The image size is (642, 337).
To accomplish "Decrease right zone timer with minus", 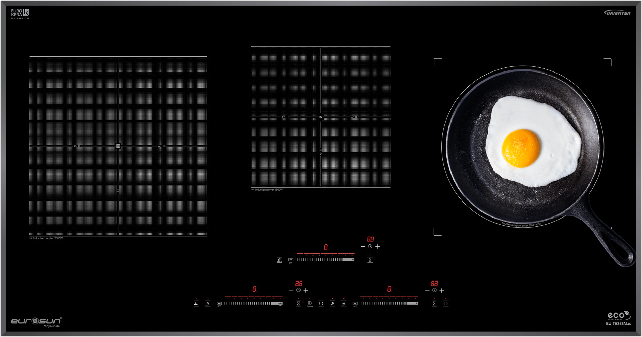I will coord(427,291).
